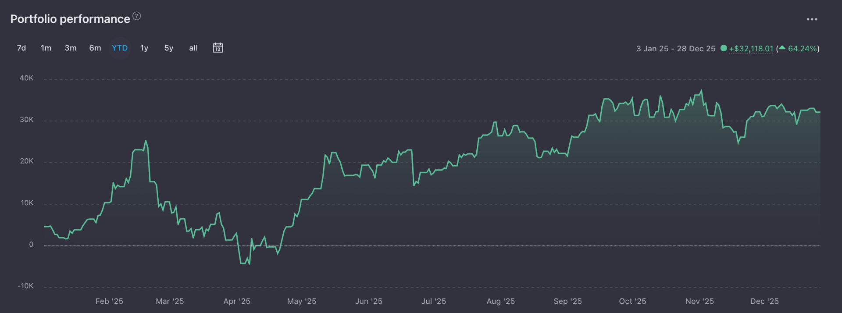The width and height of the screenshot is (842, 313).
Task: Click the 64.24% percentage change
Action: pyautogui.click(x=803, y=49)
